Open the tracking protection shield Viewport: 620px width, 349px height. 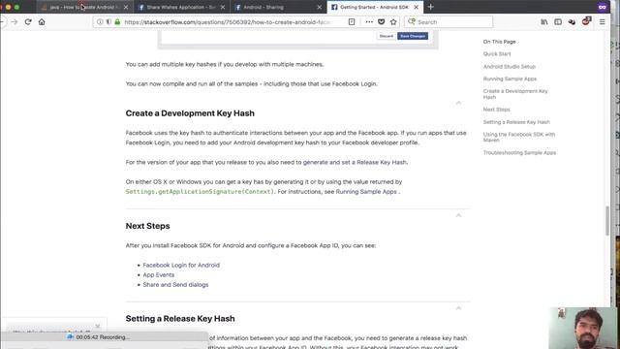pyautogui.click(x=108, y=21)
